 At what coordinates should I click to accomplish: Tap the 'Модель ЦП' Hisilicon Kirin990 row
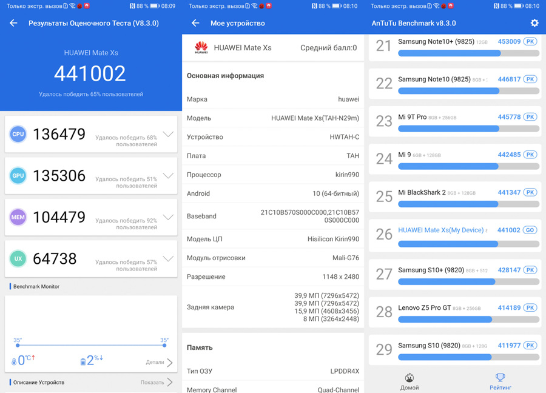[x=273, y=239]
